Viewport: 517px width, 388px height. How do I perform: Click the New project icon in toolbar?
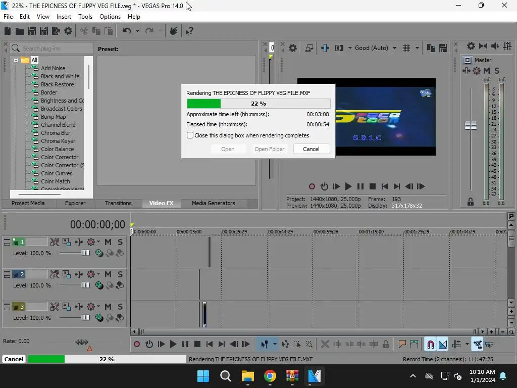[8, 31]
